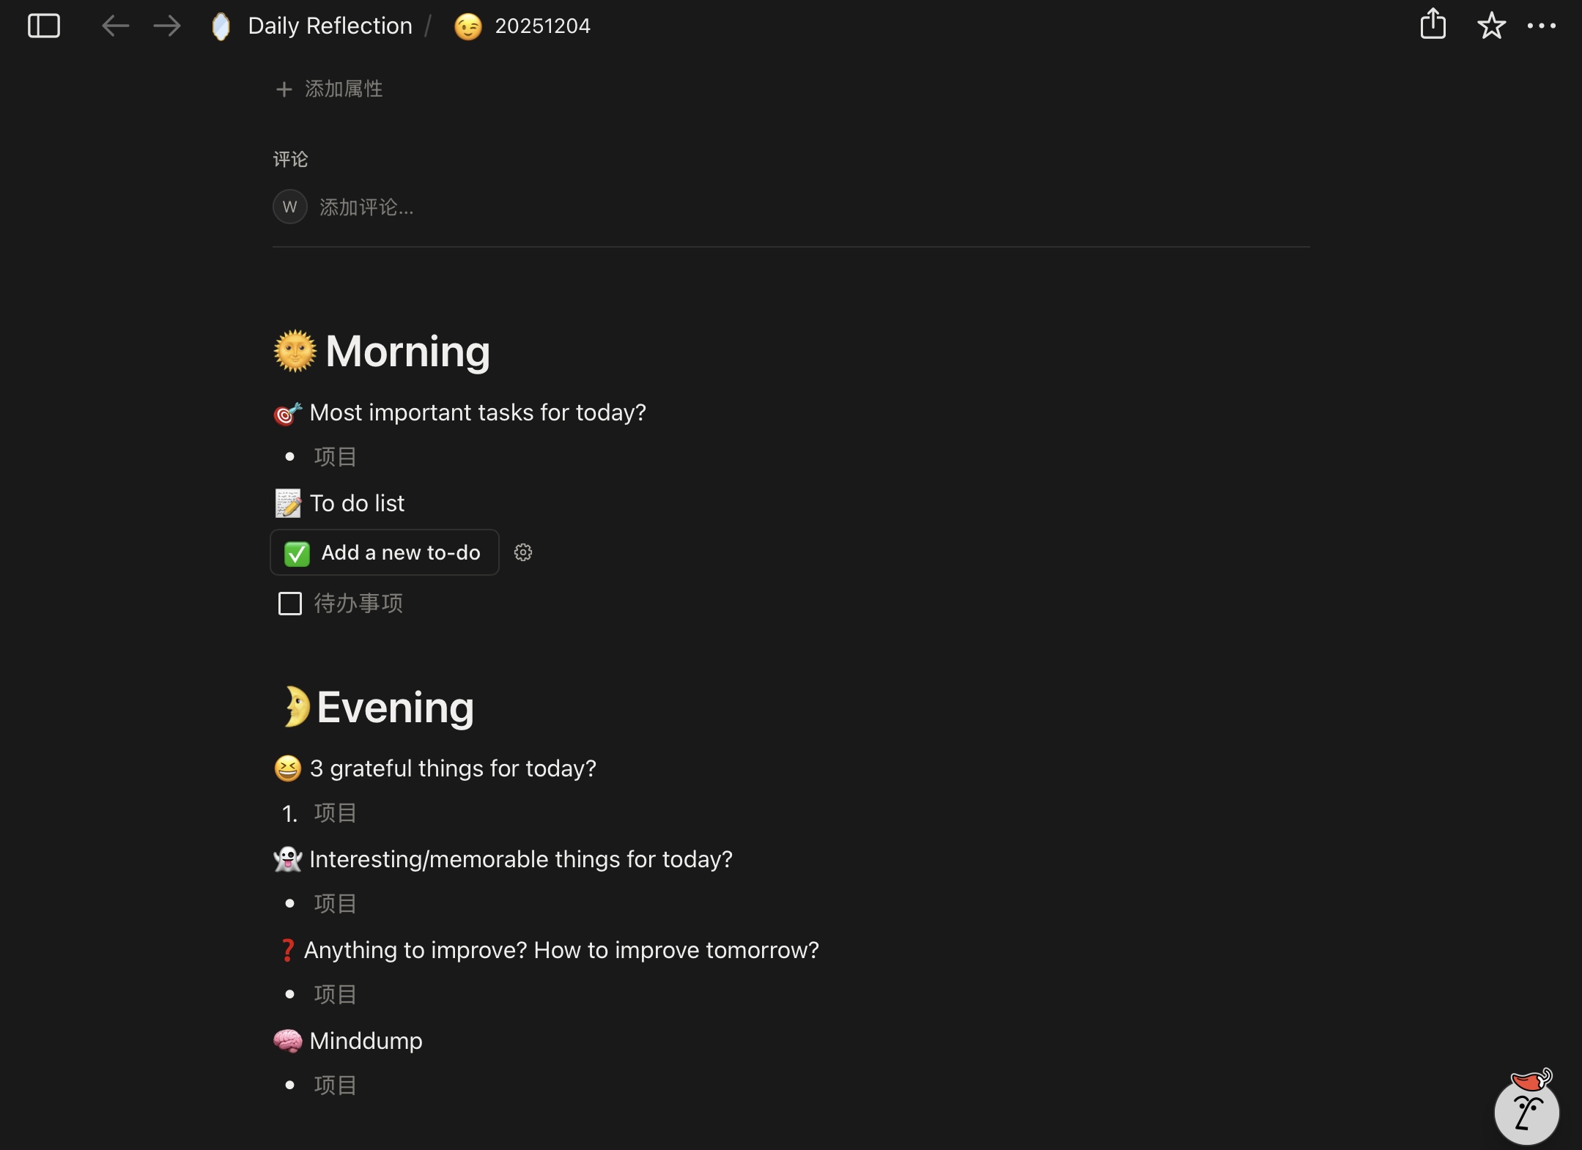Check the empty 待办事项 checkbox
1582x1150 pixels.
pos(290,604)
